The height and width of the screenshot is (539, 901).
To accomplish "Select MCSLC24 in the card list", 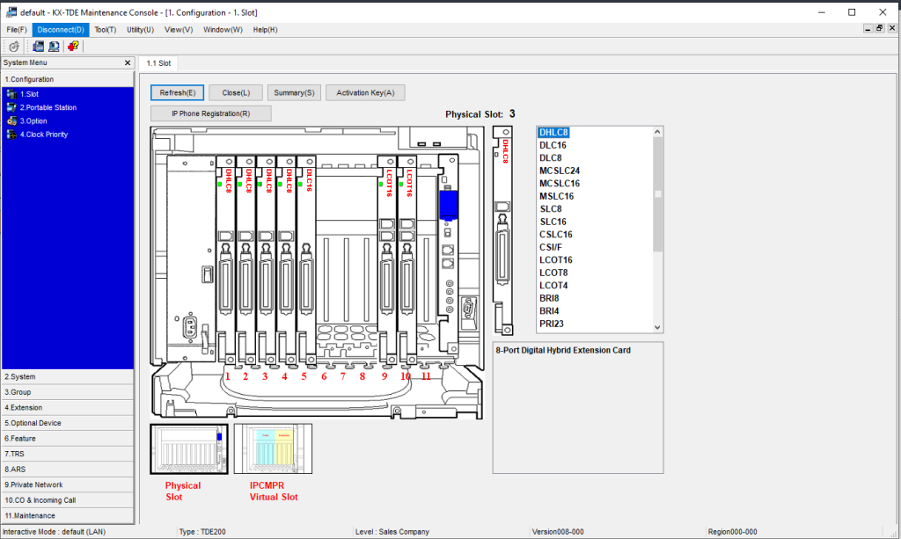I will click(560, 171).
